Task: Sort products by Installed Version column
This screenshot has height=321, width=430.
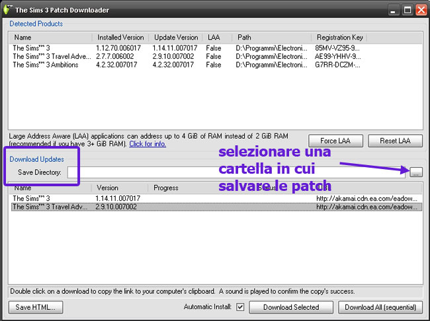Action: click(x=120, y=37)
